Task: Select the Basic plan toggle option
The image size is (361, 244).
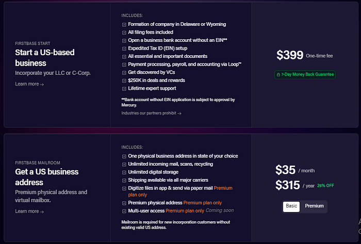Action: tap(291, 206)
